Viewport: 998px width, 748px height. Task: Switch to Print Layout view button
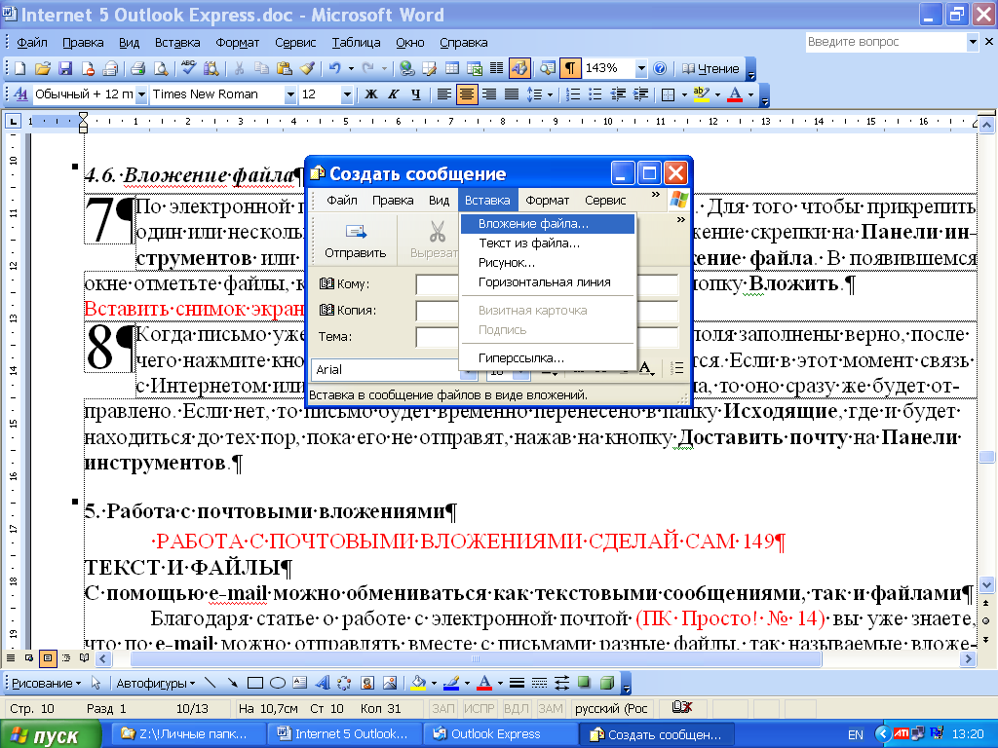tap(48, 658)
